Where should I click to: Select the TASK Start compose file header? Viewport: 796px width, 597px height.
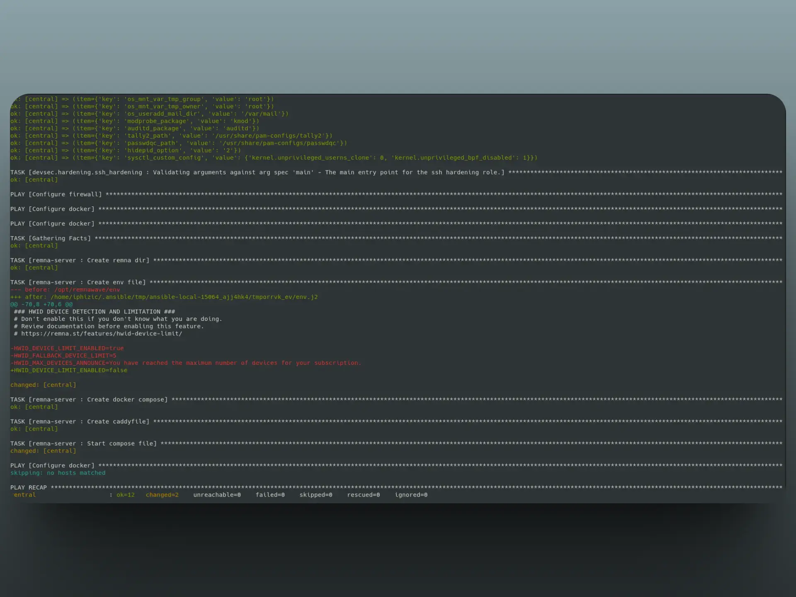pyautogui.click(x=83, y=443)
